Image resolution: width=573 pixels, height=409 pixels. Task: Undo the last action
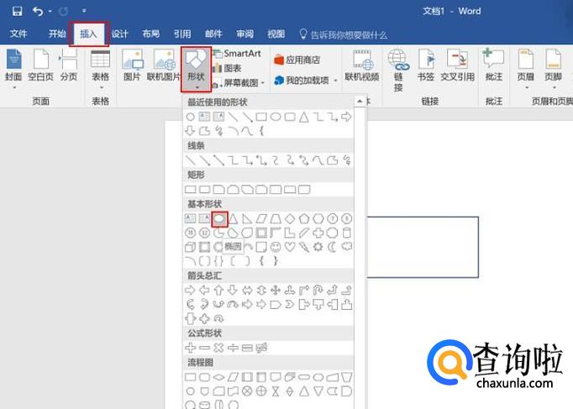pos(38,11)
